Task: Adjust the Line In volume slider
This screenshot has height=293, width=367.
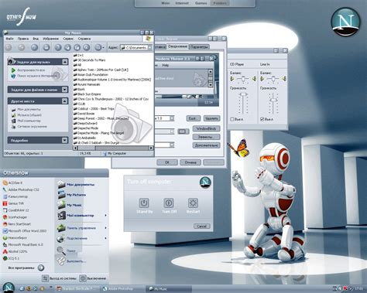Action: pos(273,100)
